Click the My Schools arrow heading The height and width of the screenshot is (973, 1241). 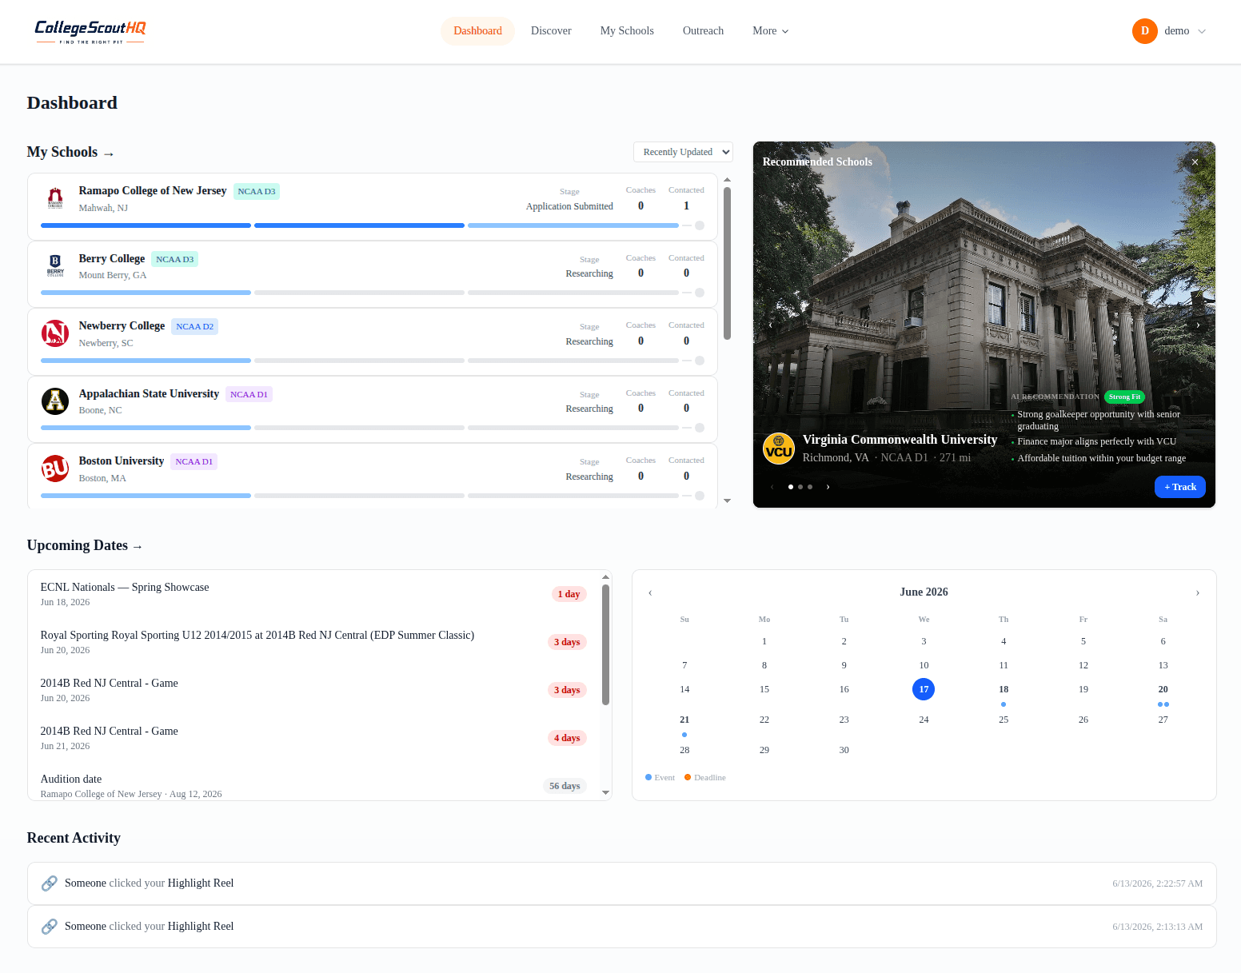70,152
